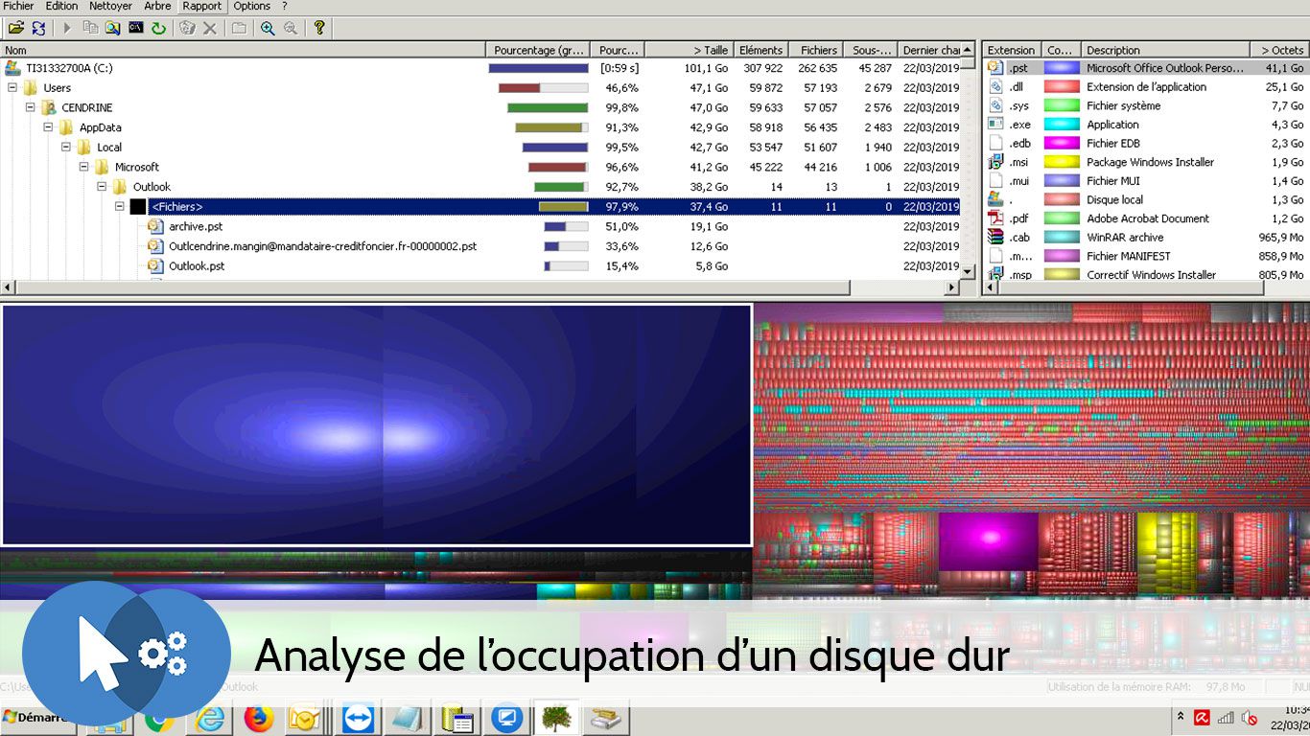
Task: Click the Démarrer start button
Action: pos(38,718)
